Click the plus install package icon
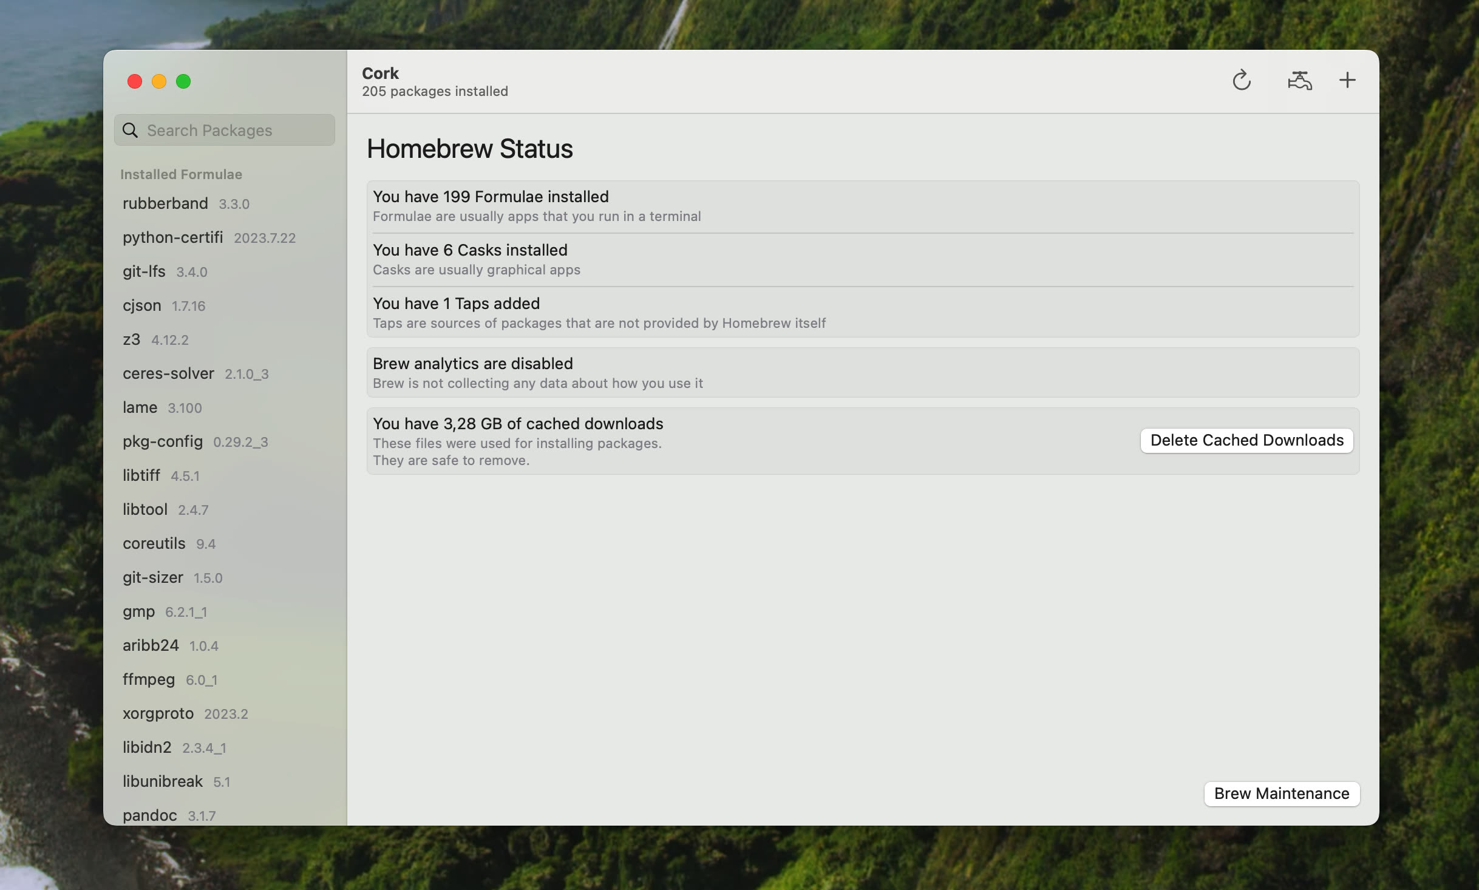Viewport: 1479px width, 890px height. click(1347, 80)
